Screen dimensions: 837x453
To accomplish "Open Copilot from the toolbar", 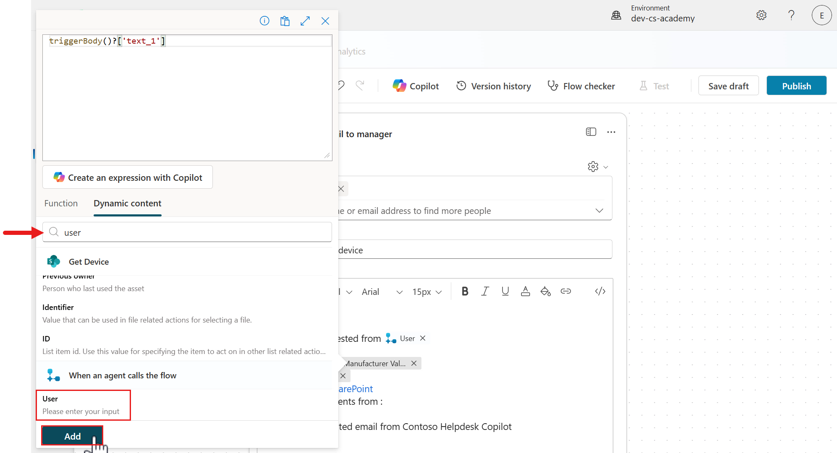I will tap(415, 86).
